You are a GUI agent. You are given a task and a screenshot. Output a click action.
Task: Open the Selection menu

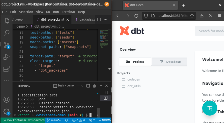pos(26,12)
